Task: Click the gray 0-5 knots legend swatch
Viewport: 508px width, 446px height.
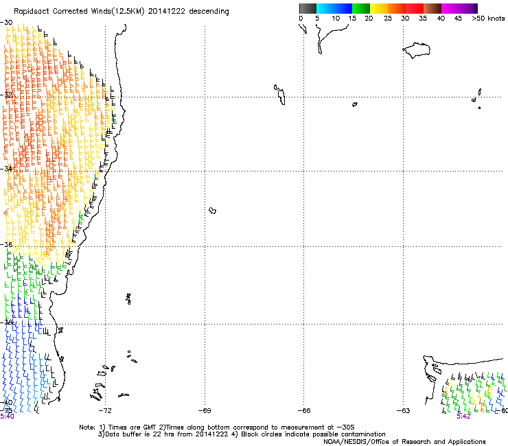Action: pyautogui.click(x=308, y=8)
